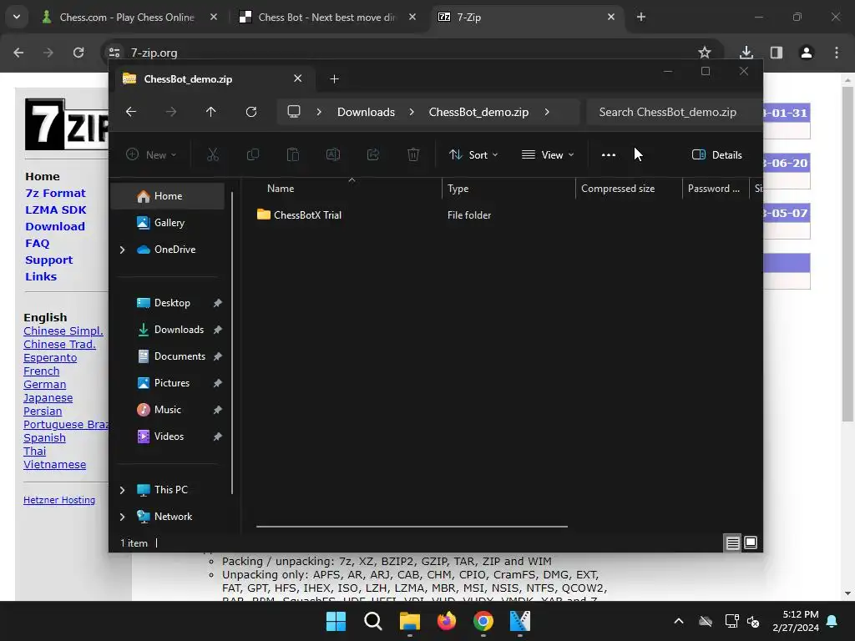The image size is (855, 641).
Task: Open 7z Format link on 7-Zip page
Action: (x=56, y=193)
